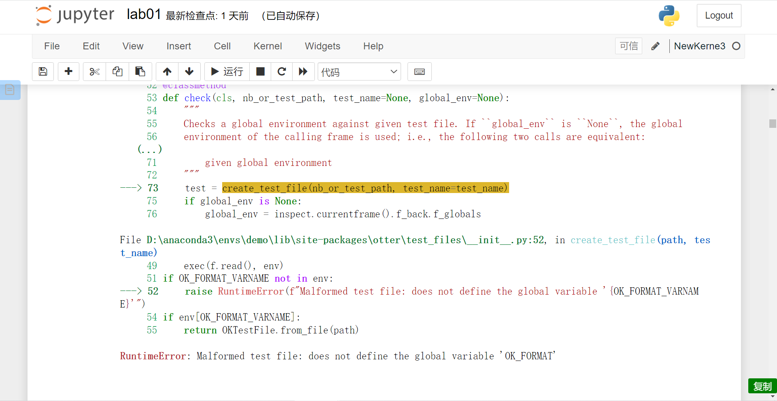Move selected cell up arrow

(167, 72)
